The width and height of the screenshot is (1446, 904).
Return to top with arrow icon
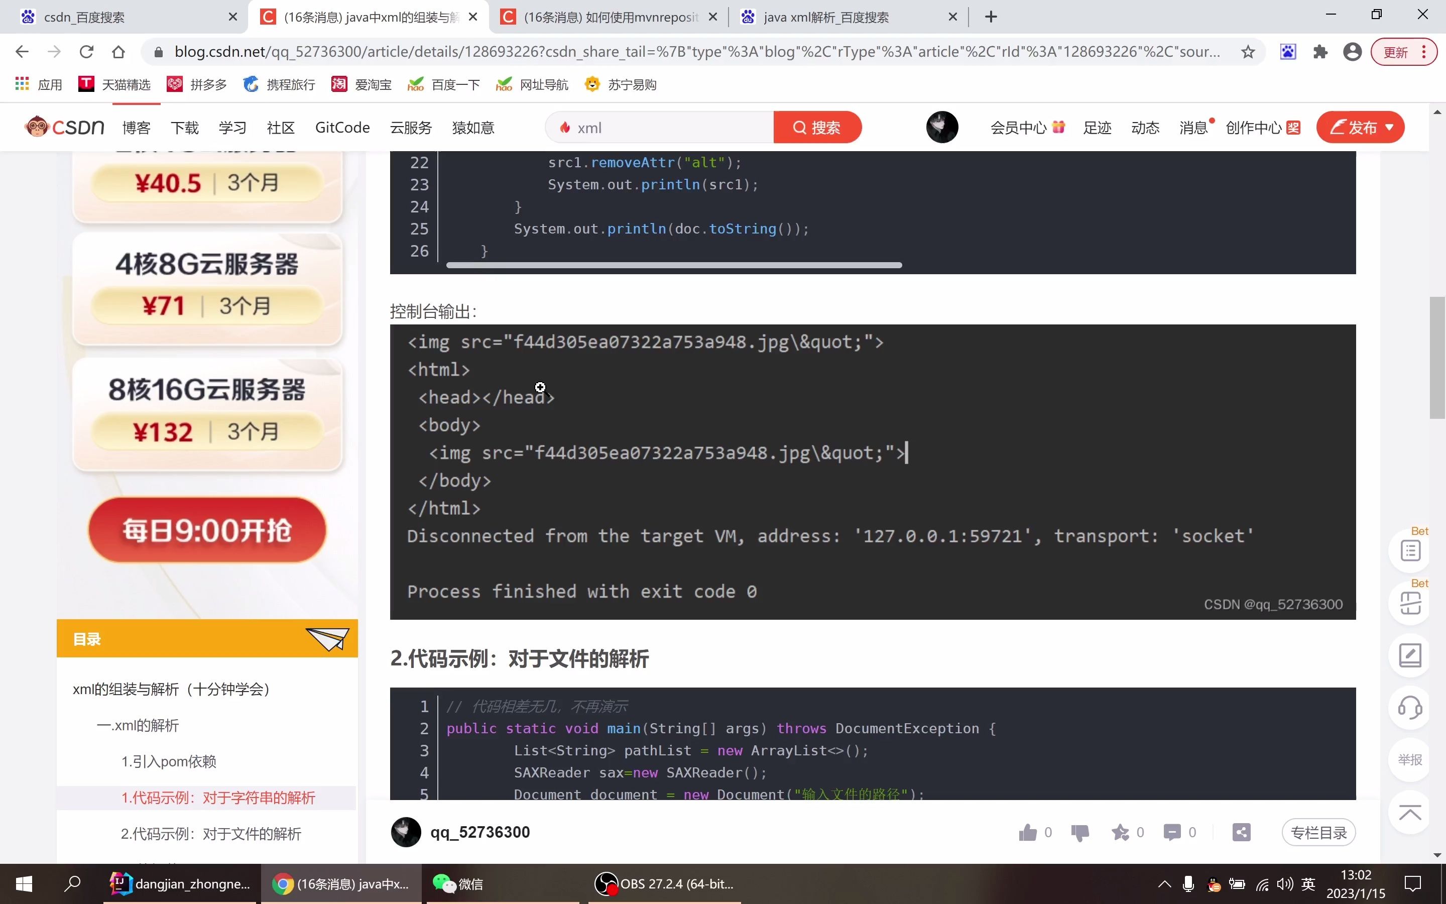tap(1409, 812)
